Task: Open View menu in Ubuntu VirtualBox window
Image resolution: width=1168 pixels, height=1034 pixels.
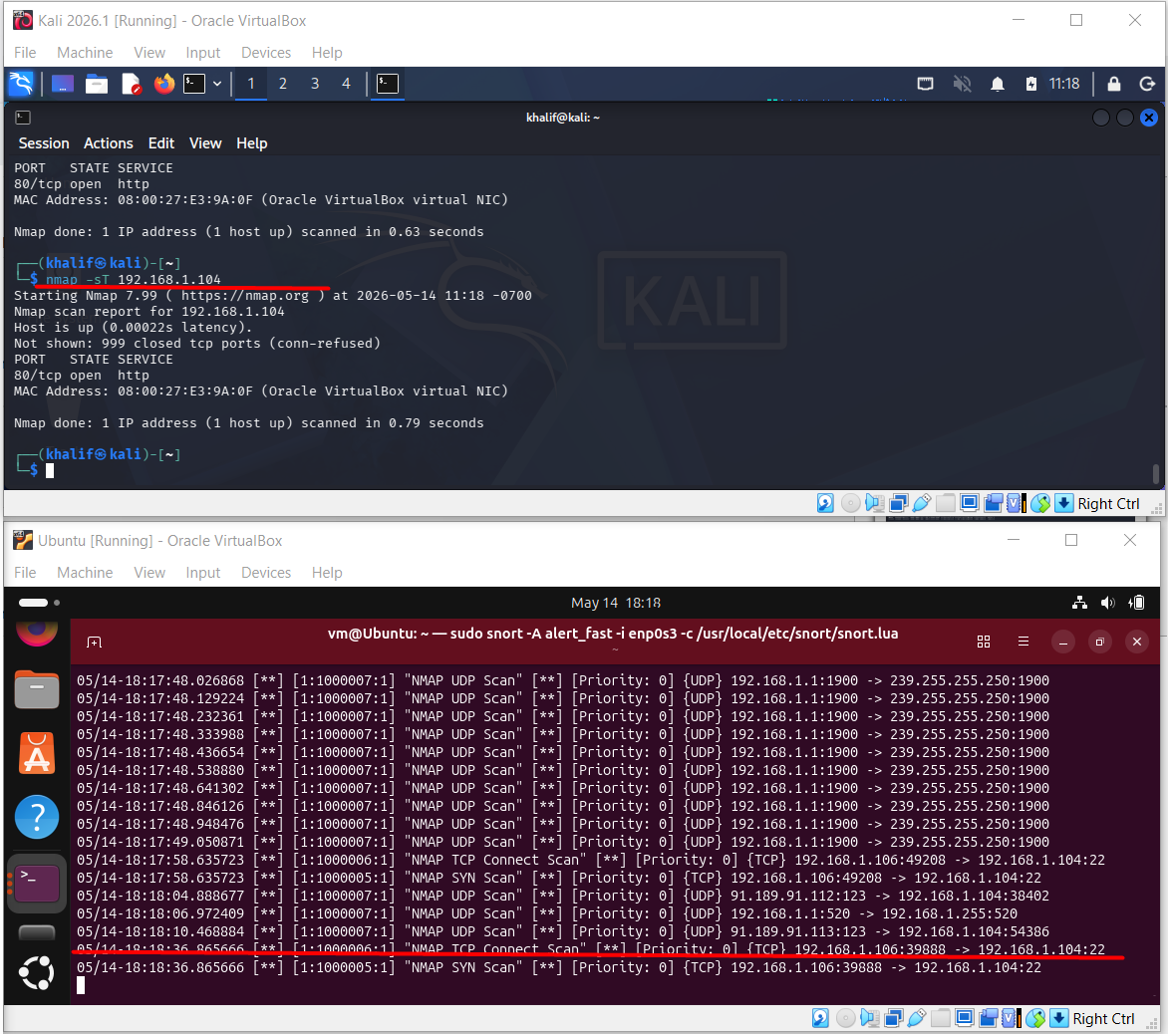Action: pyautogui.click(x=148, y=573)
